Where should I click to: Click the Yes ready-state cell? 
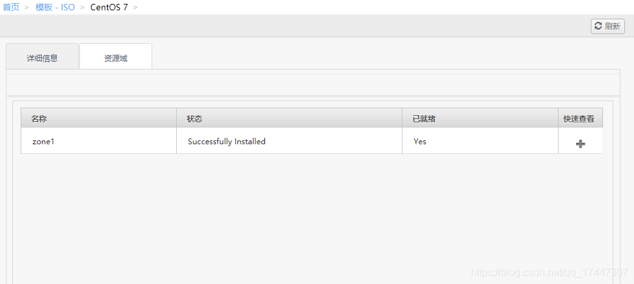click(420, 142)
